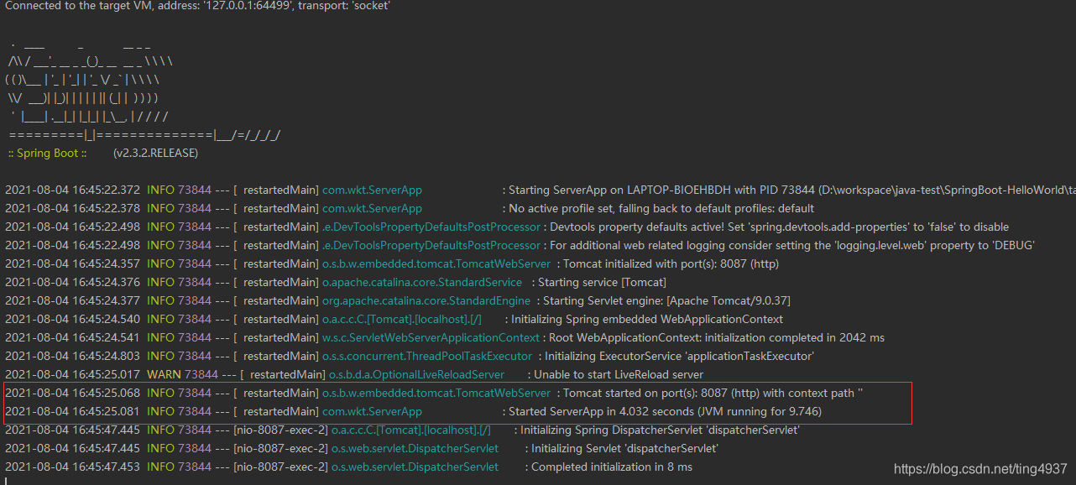Click the OptionalLiveReloadServer warning link
The height and width of the screenshot is (485, 1076).
pos(417,373)
